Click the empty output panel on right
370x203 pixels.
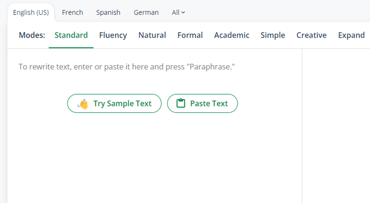click(x=336, y=126)
